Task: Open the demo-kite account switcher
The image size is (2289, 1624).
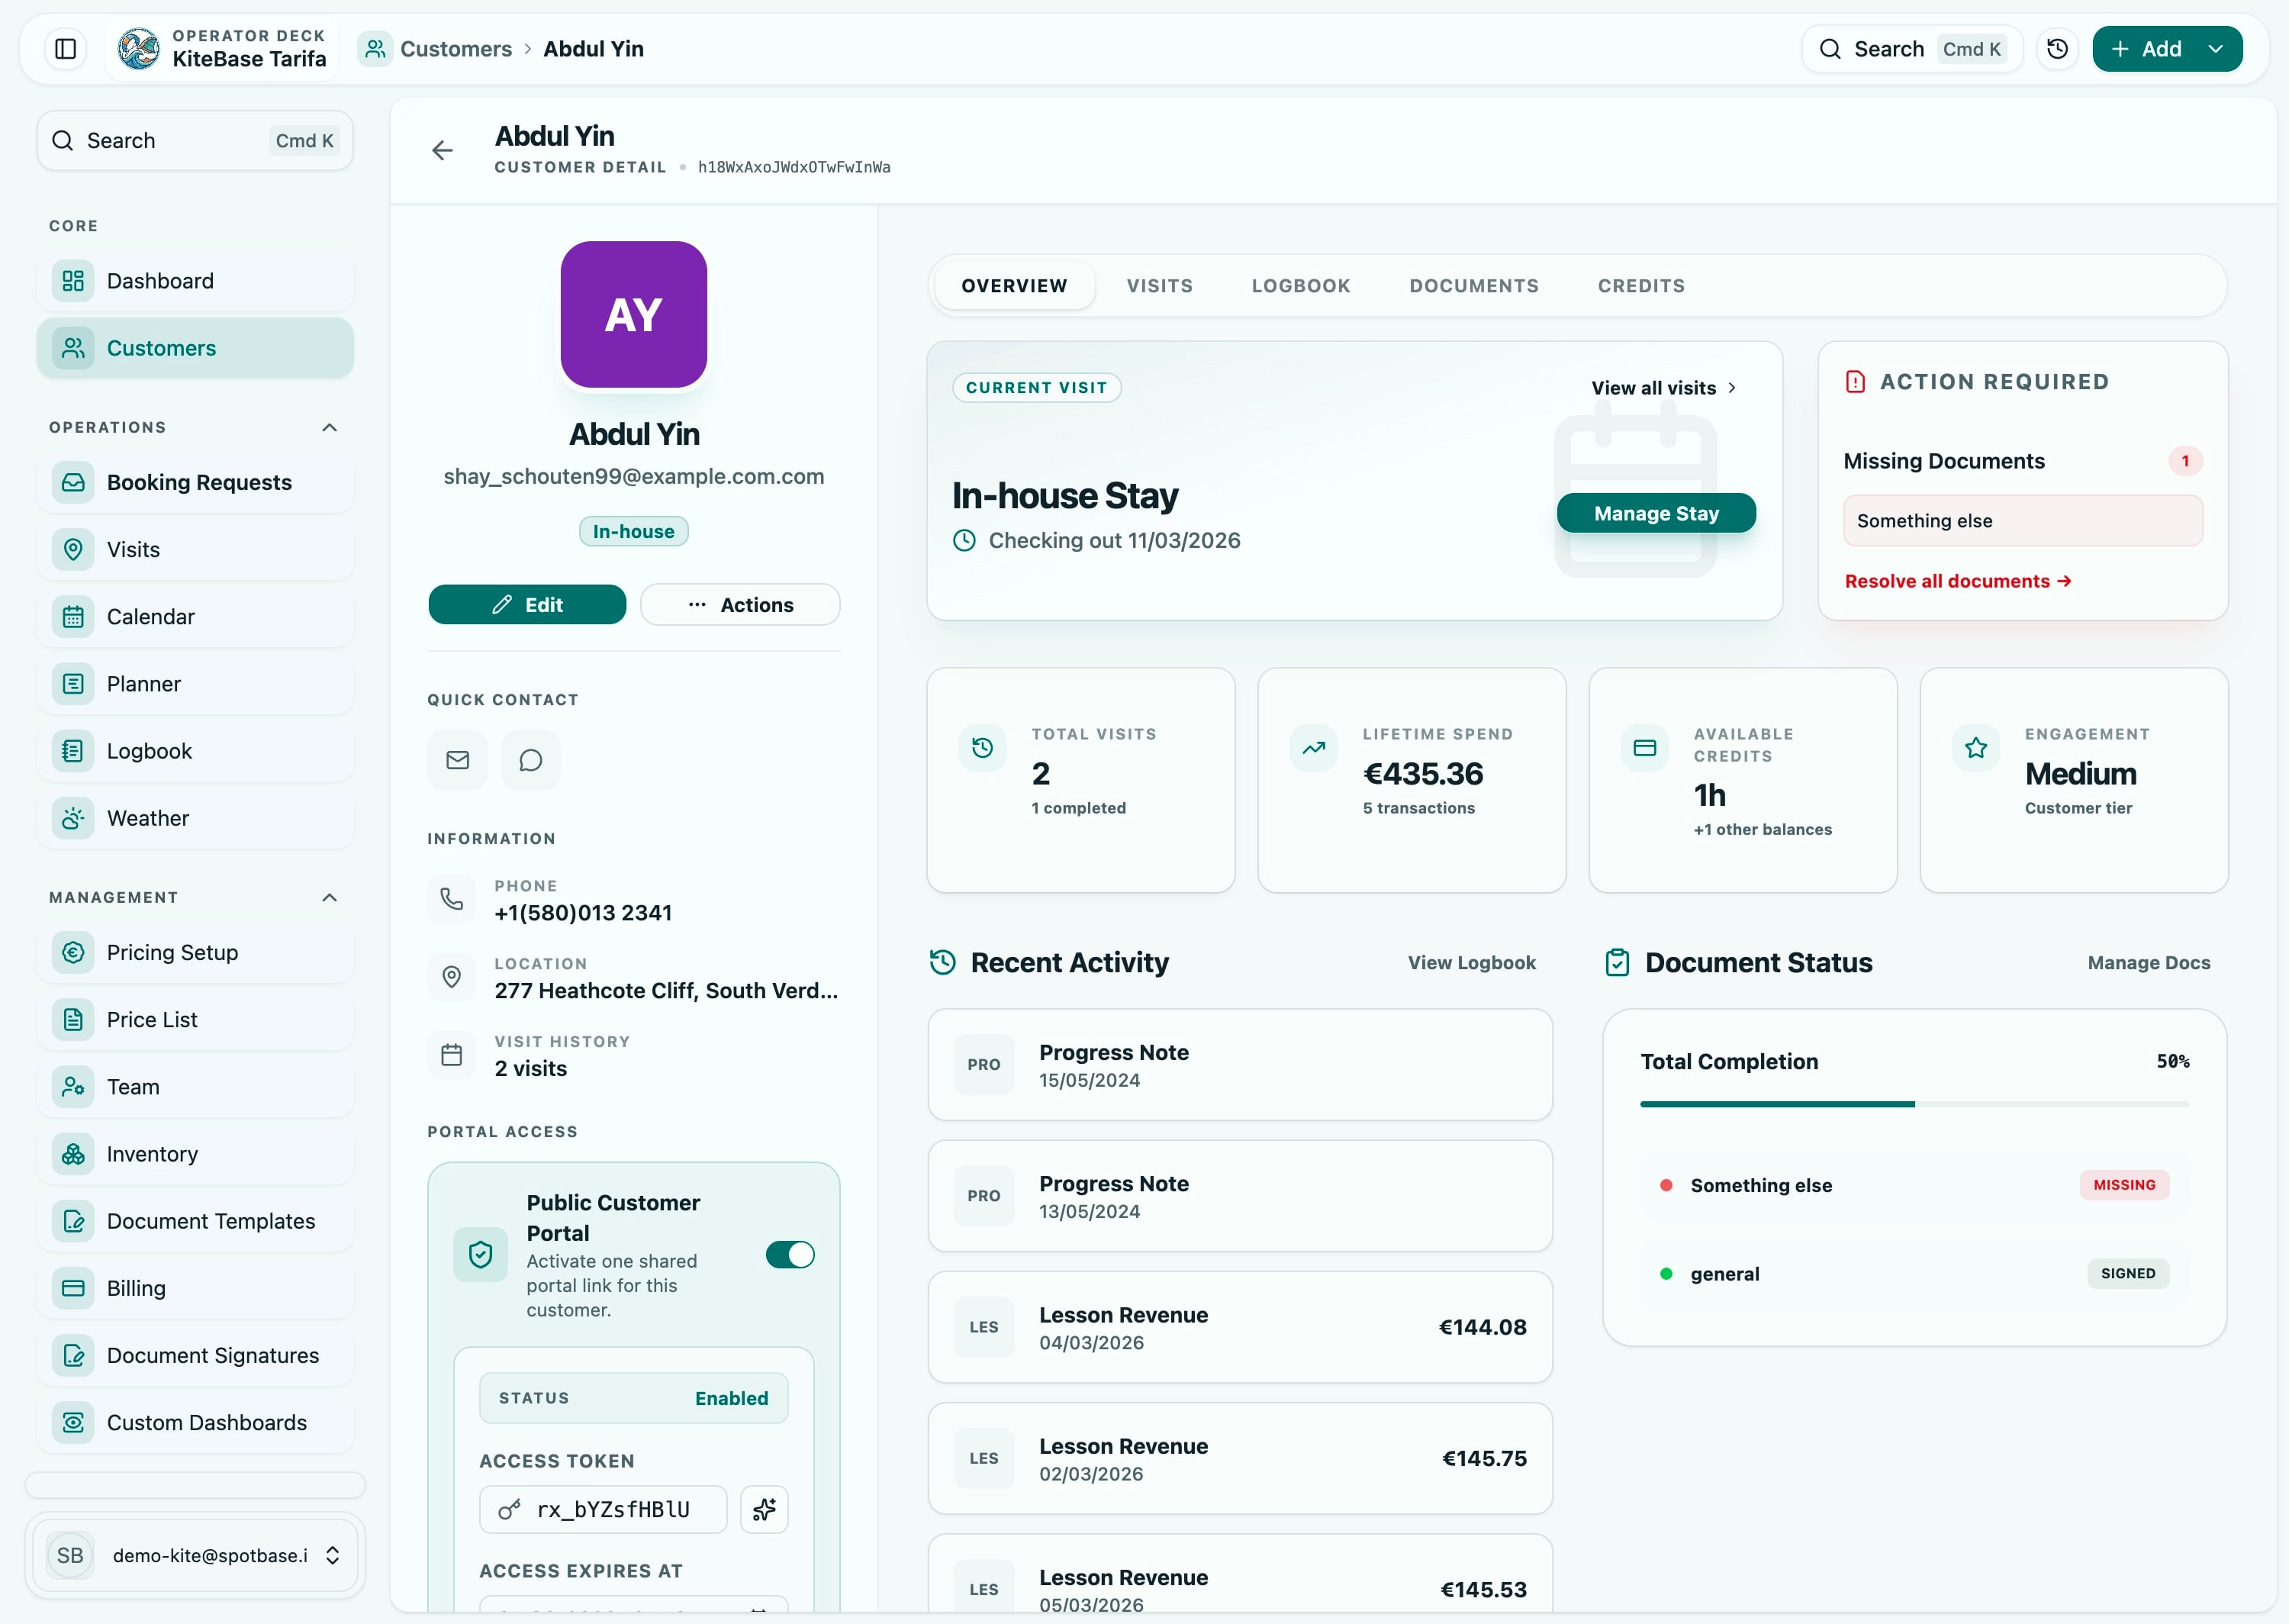Action: tap(196, 1556)
